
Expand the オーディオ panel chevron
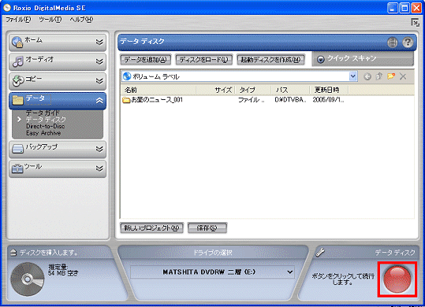click(x=99, y=61)
